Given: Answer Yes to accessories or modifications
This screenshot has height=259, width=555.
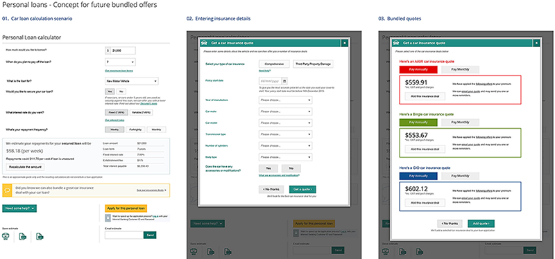Looking at the screenshot, I should click(x=268, y=168).
